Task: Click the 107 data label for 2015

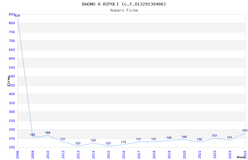Action: pyautogui.click(x=108, y=143)
